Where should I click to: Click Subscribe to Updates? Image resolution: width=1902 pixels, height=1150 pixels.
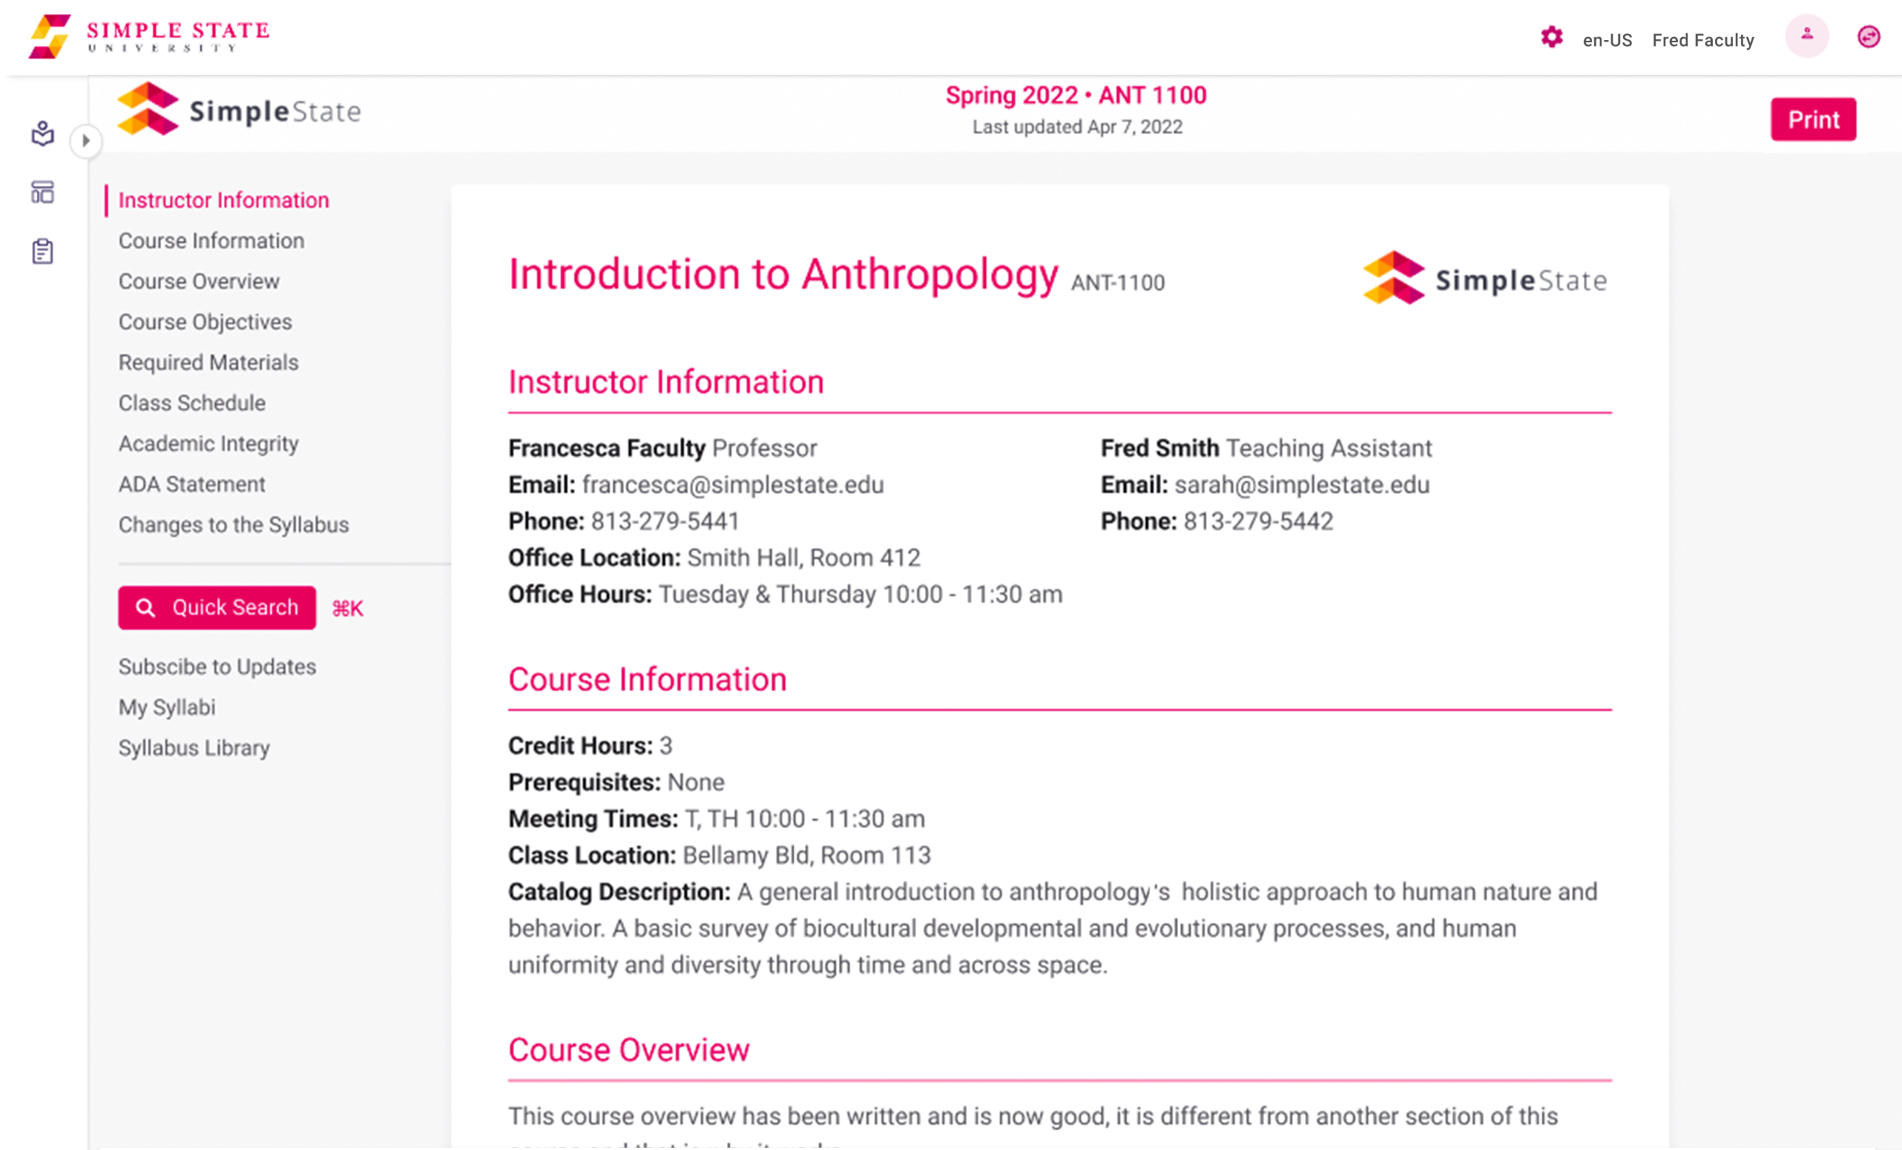tap(217, 667)
